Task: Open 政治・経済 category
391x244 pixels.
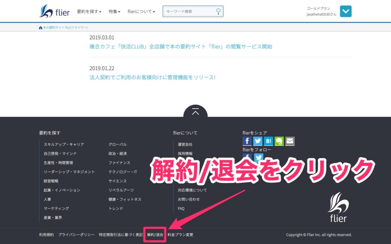Action: click(118, 154)
